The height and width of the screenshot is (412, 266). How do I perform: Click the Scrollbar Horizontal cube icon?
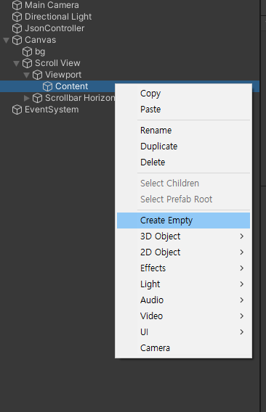37,98
